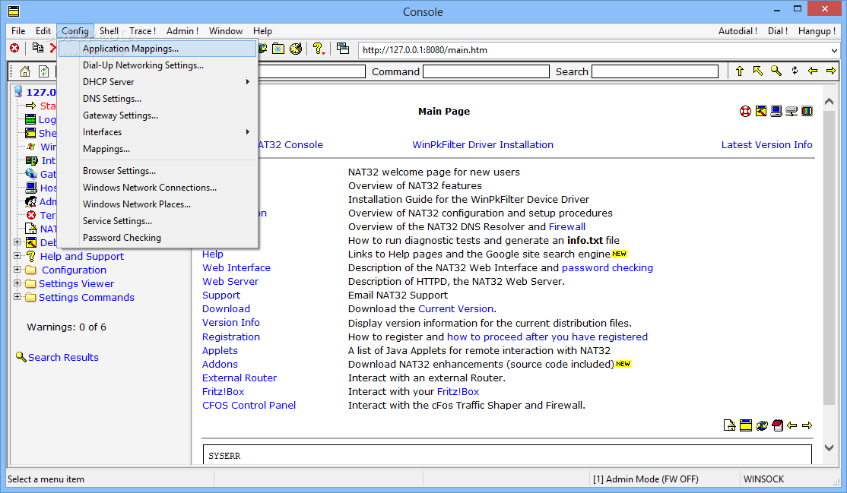Select Application Mappings menu entry
Image resolution: width=847 pixels, height=493 pixels.
coord(157,49)
